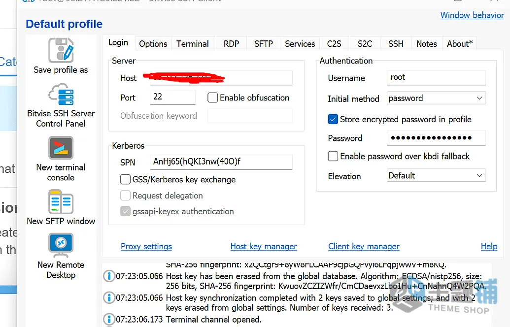Tick GSS/Kerberos key exchange checkbox
The height and width of the screenshot is (327, 510).
(x=125, y=179)
